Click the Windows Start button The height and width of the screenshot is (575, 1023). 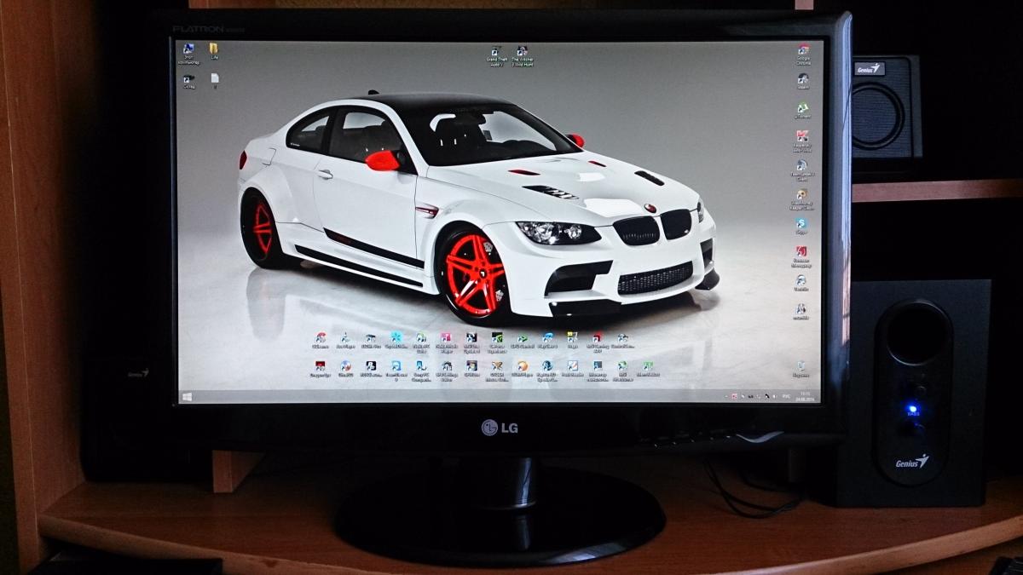coord(187,396)
